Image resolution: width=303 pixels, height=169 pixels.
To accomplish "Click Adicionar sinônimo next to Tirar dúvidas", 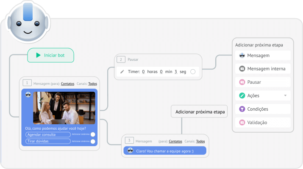I will pos(81,141).
